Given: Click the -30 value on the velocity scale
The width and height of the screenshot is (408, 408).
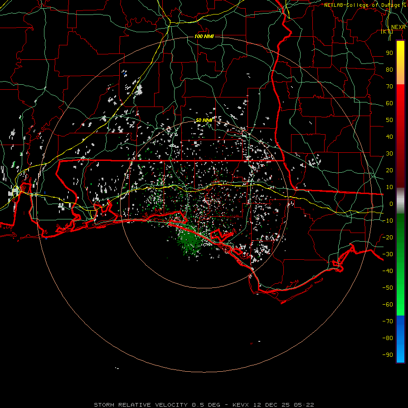Looking at the screenshot, I should (388, 254).
